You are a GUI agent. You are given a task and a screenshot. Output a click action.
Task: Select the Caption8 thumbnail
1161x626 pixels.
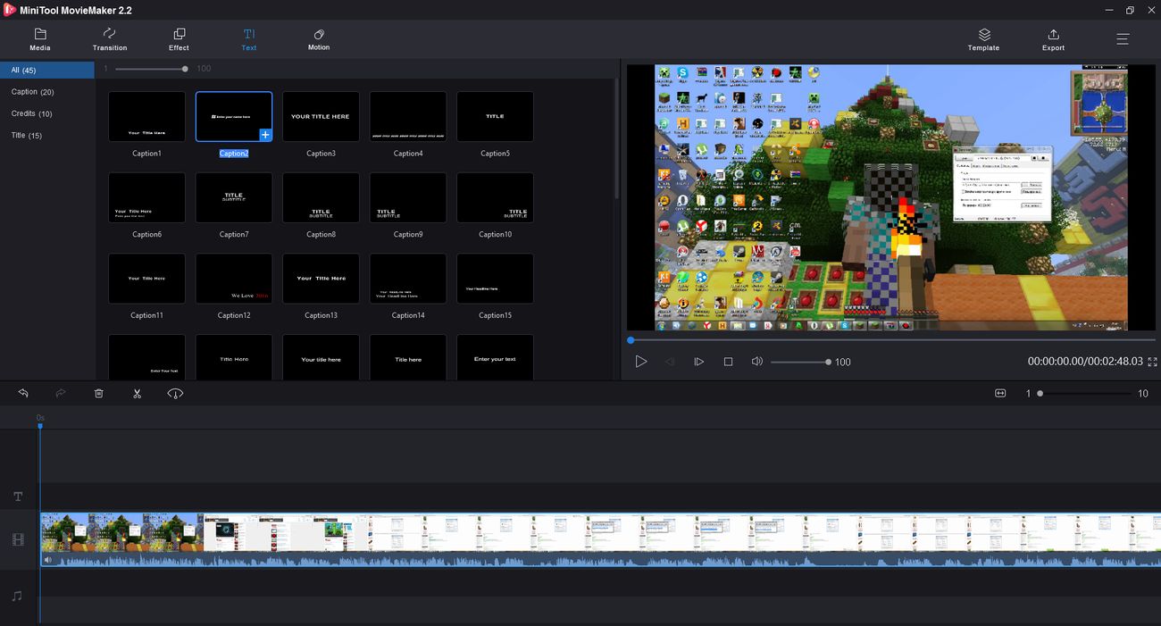(321, 197)
